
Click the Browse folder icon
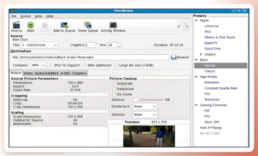pos(174,57)
